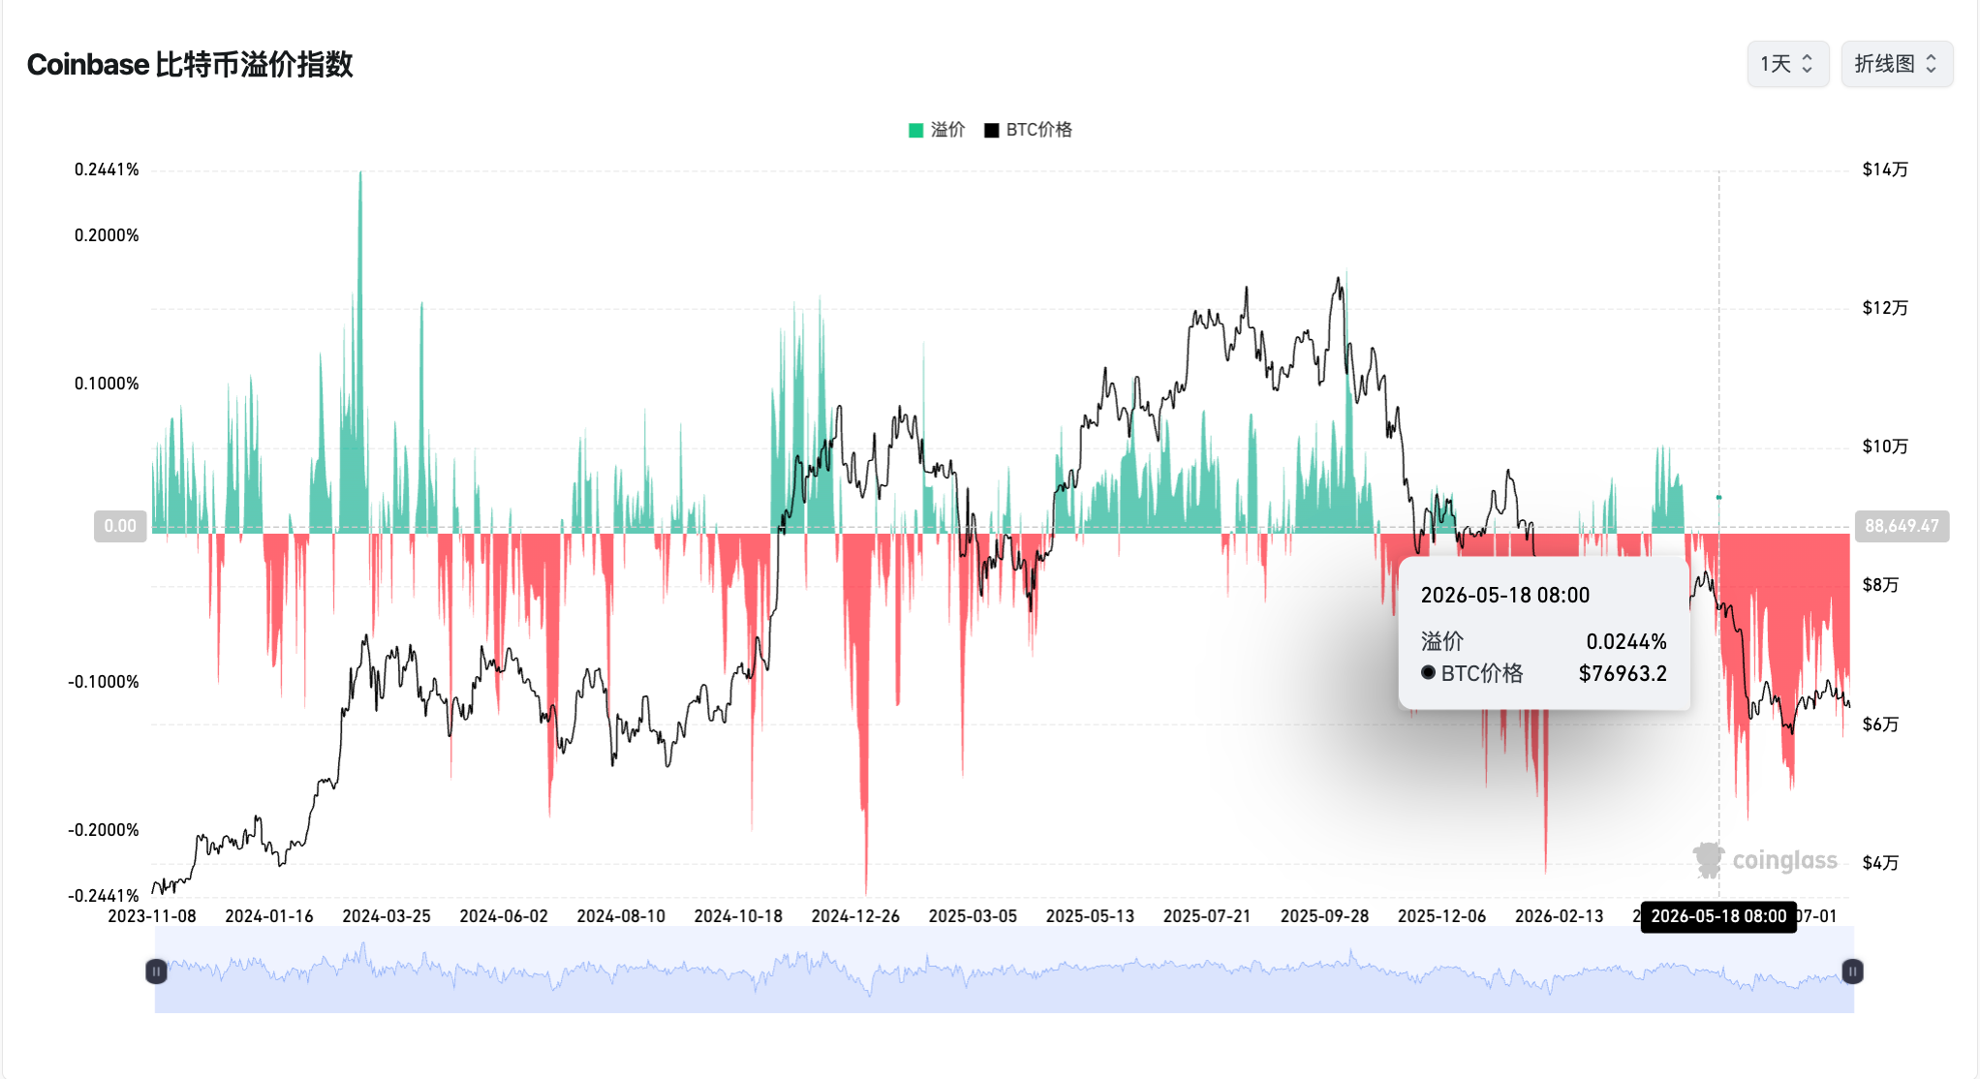This screenshot has width=1980, height=1079.
Task: Click the $14万 right axis label
Action: coord(1885,170)
